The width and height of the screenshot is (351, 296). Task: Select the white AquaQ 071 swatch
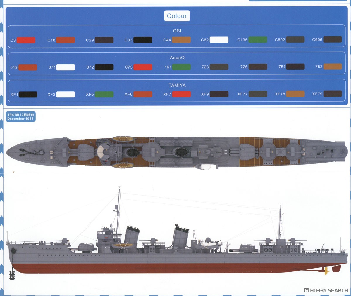click(66, 67)
